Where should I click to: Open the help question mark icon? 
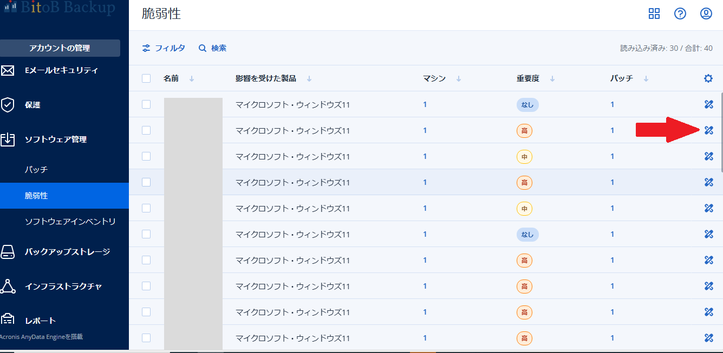680,14
